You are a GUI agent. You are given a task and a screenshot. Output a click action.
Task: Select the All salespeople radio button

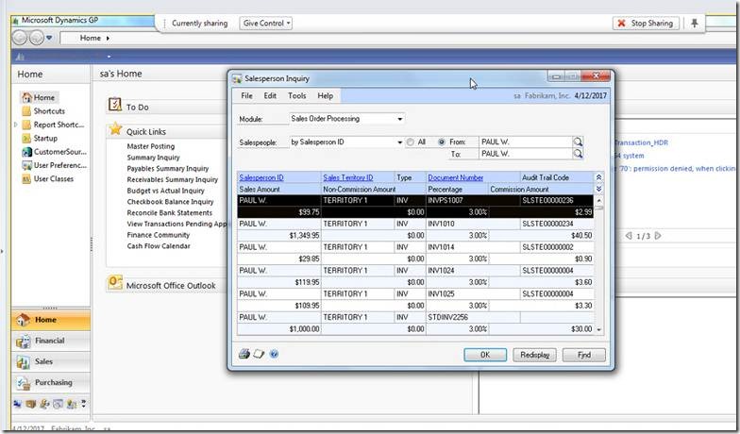pyautogui.click(x=411, y=142)
